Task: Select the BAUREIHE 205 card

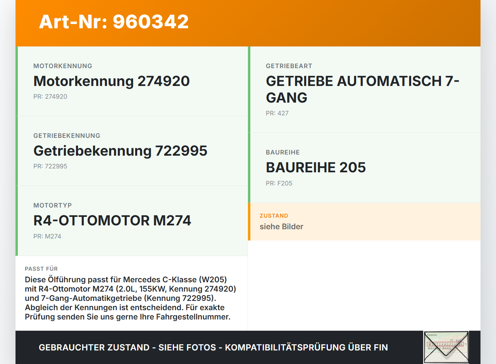Action: point(316,167)
